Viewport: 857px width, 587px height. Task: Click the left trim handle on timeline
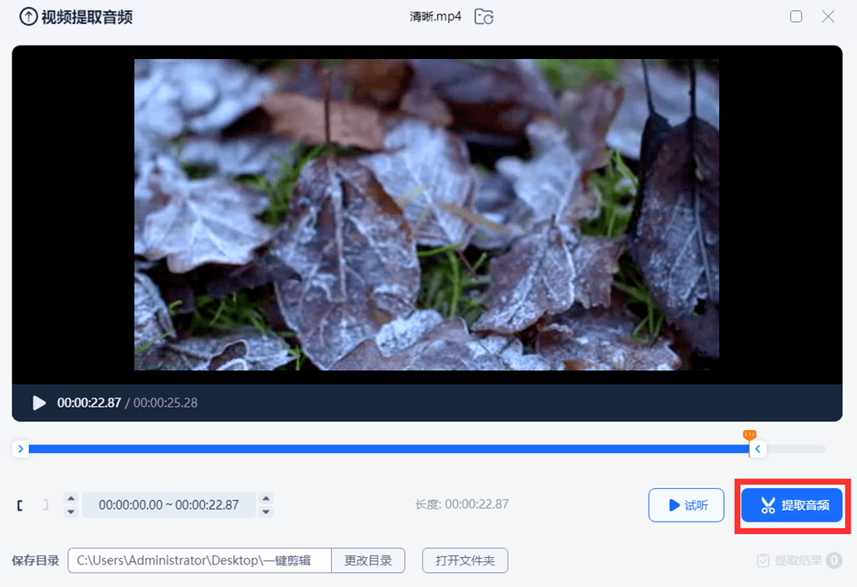click(x=21, y=449)
